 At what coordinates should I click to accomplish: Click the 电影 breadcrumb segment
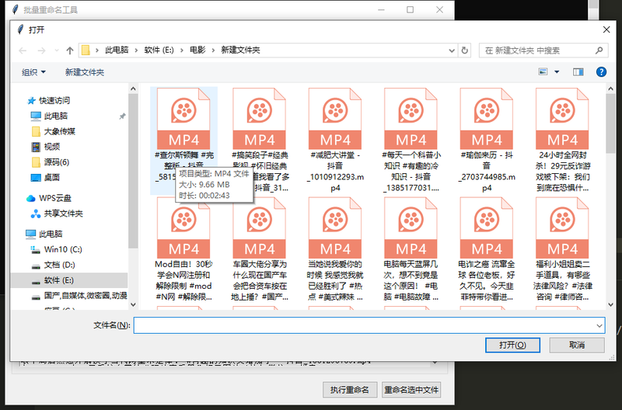(197, 50)
